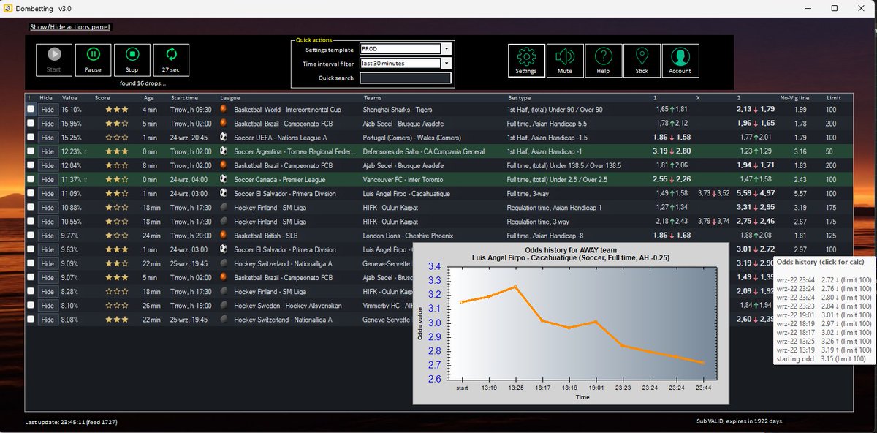Image resolution: width=877 pixels, height=433 pixels.
Task: Tick the checkbox for the 11.09% value row
Action: point(31,193)
